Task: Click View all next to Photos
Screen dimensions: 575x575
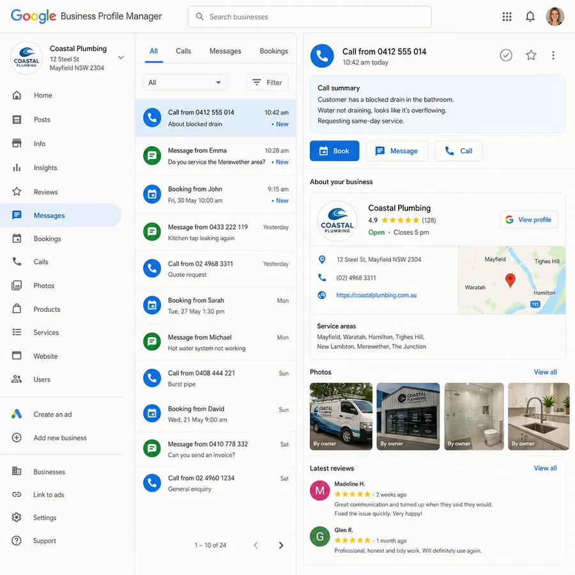Action: (x=545, y=372)
